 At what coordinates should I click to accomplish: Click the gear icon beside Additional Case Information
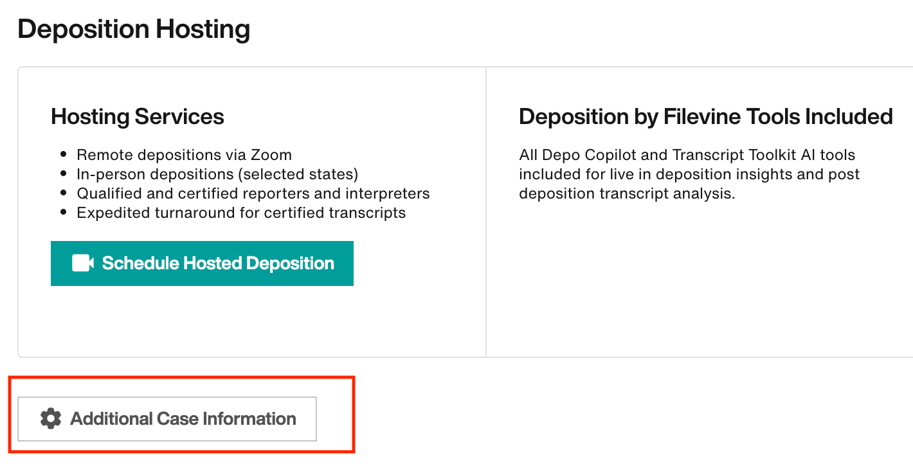[x=51, y=419]
